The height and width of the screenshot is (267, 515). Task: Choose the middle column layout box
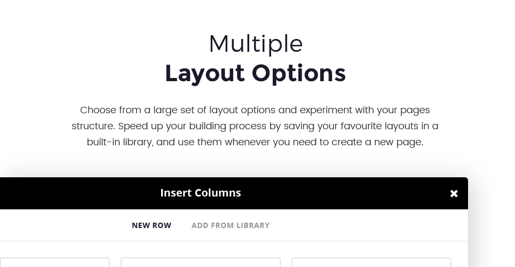[201, 262]
